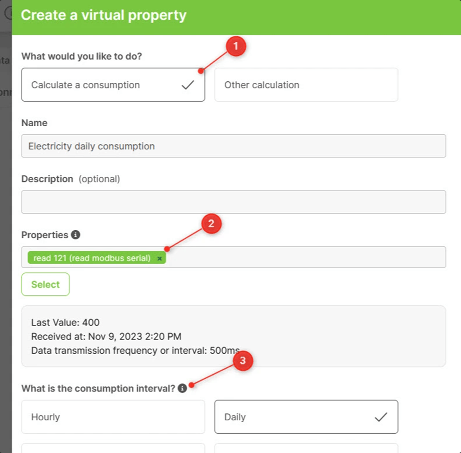Open the consumption interval info tooltip icon
Viewport: 461px width, 453px height.
click(183, 388)
